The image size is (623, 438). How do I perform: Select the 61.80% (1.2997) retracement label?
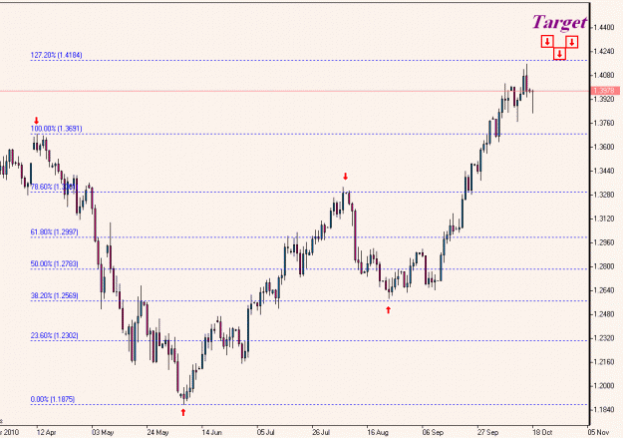pyautogui.click(x=55, y=231)
